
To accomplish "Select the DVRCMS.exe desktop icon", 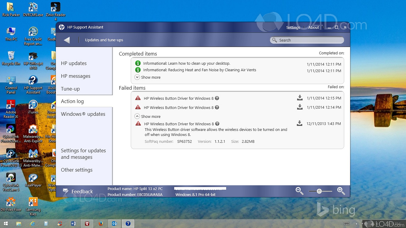I will click(x=33, y=9).
